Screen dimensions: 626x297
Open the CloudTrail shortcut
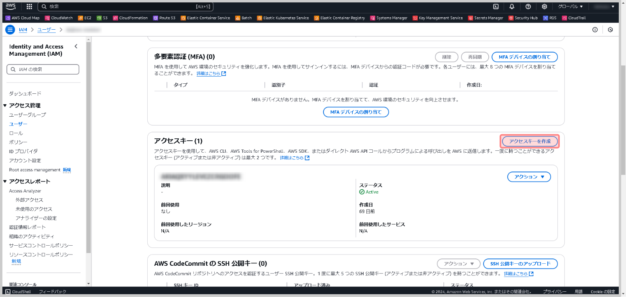(574, 18)
